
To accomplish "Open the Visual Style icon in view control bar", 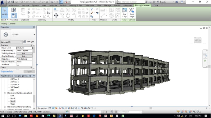I will point(53,108).
